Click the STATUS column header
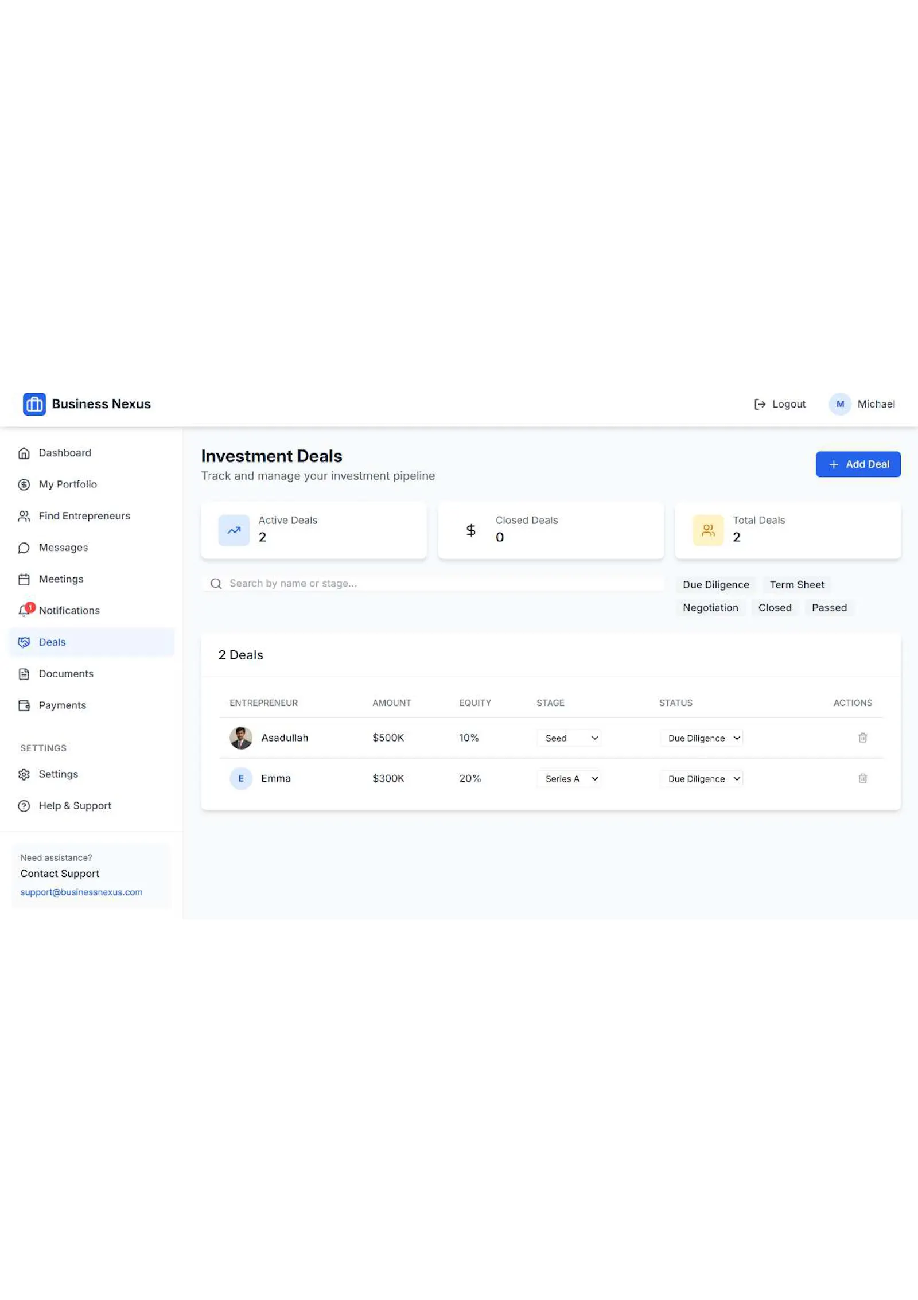This screenshot has width=918, height=1300. [676, 703]
